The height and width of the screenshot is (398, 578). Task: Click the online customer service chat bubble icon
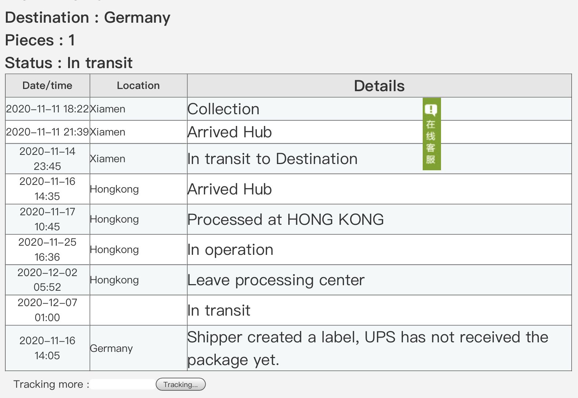431,109
